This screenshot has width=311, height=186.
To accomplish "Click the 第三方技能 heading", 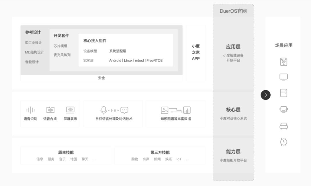I will coord(160,153).
